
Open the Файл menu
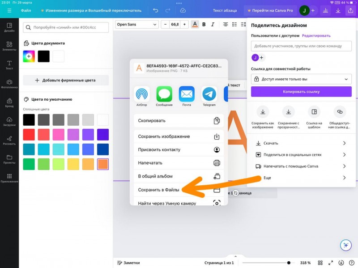[26, 10]
